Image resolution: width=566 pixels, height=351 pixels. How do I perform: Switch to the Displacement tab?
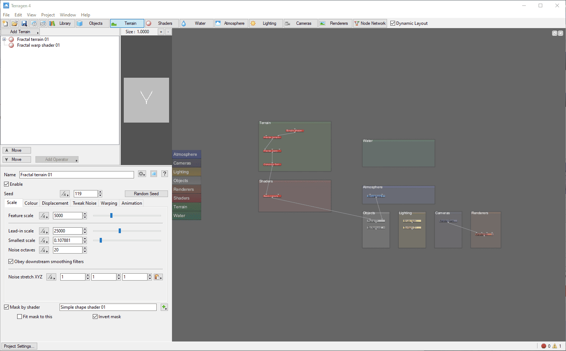pos(55,203)
